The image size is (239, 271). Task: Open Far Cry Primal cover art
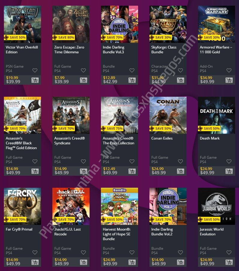(22, 206)
